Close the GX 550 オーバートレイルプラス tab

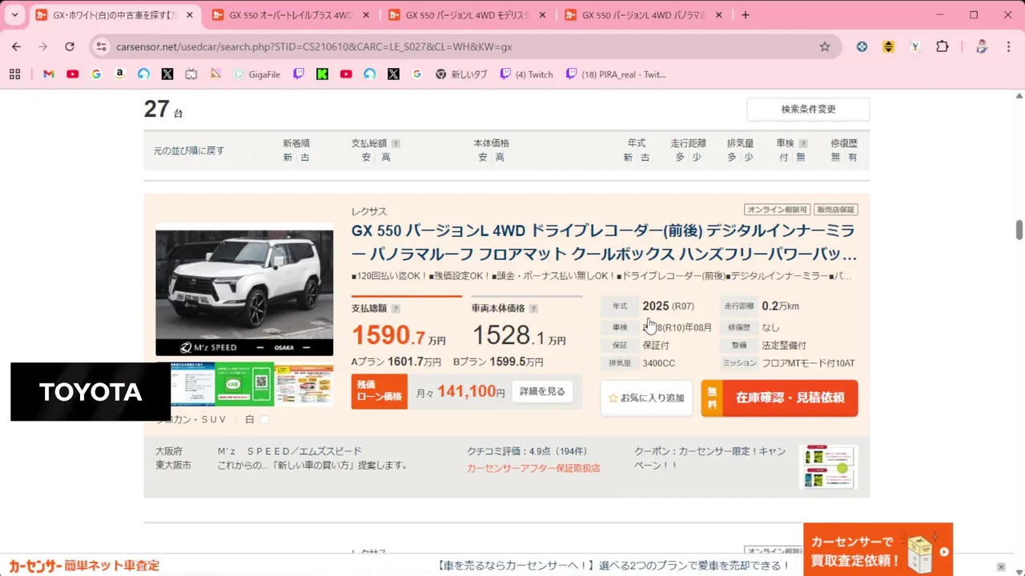(365, 14)
